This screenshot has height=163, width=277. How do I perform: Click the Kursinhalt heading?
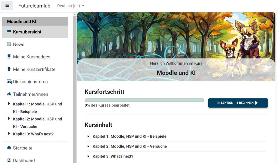pos(98,125)
